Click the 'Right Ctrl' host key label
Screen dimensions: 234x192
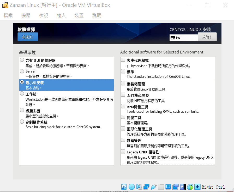213,187
